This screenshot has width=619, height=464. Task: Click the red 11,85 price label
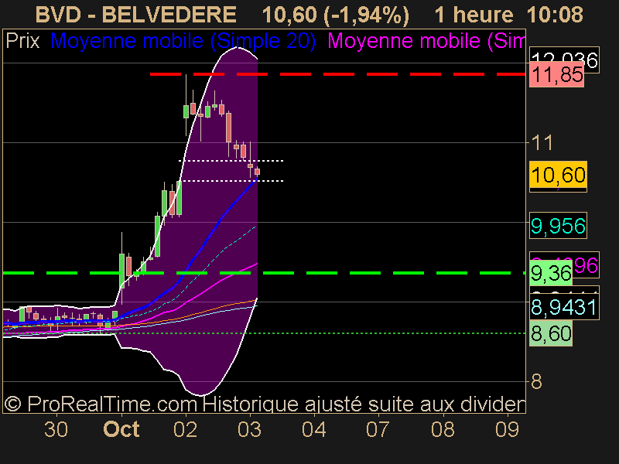click(556, 74)
